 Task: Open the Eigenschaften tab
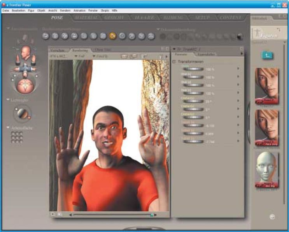coord(206,54)
